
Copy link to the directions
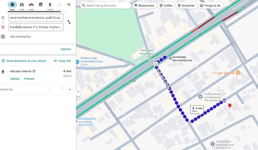point(62,61)
